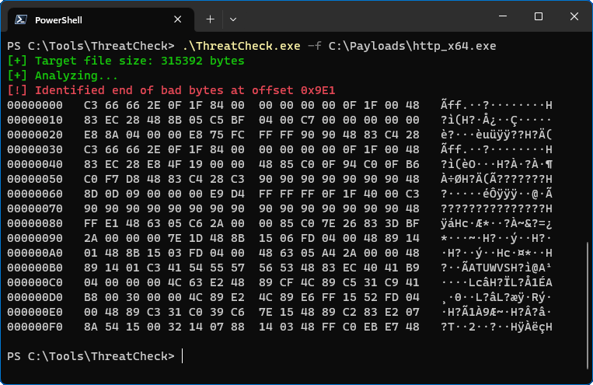Close the PowerShell tab
The width and height of the screenshot is (593, 385).
179,19
